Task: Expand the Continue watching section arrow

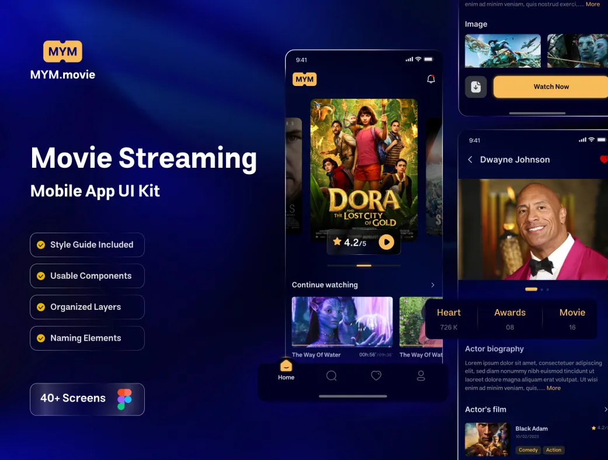Action: 433,285
